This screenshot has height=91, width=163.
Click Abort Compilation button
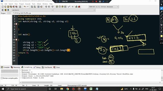10,71
